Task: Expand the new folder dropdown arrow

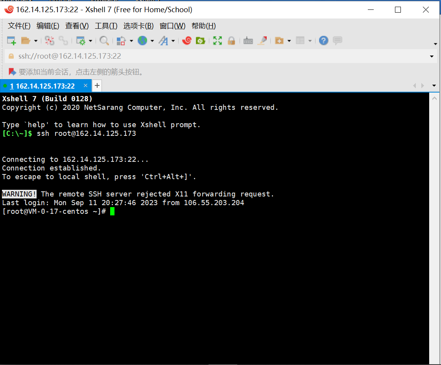Action: pos(289,41)
